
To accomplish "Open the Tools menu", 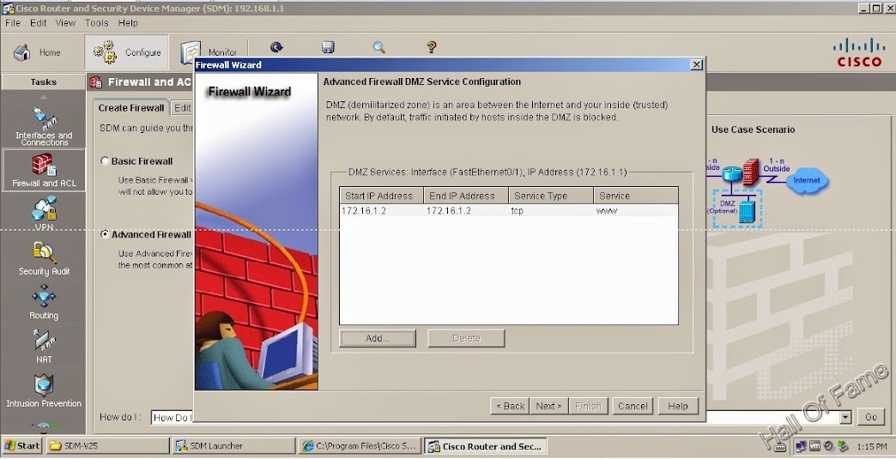I will point(97,23).
